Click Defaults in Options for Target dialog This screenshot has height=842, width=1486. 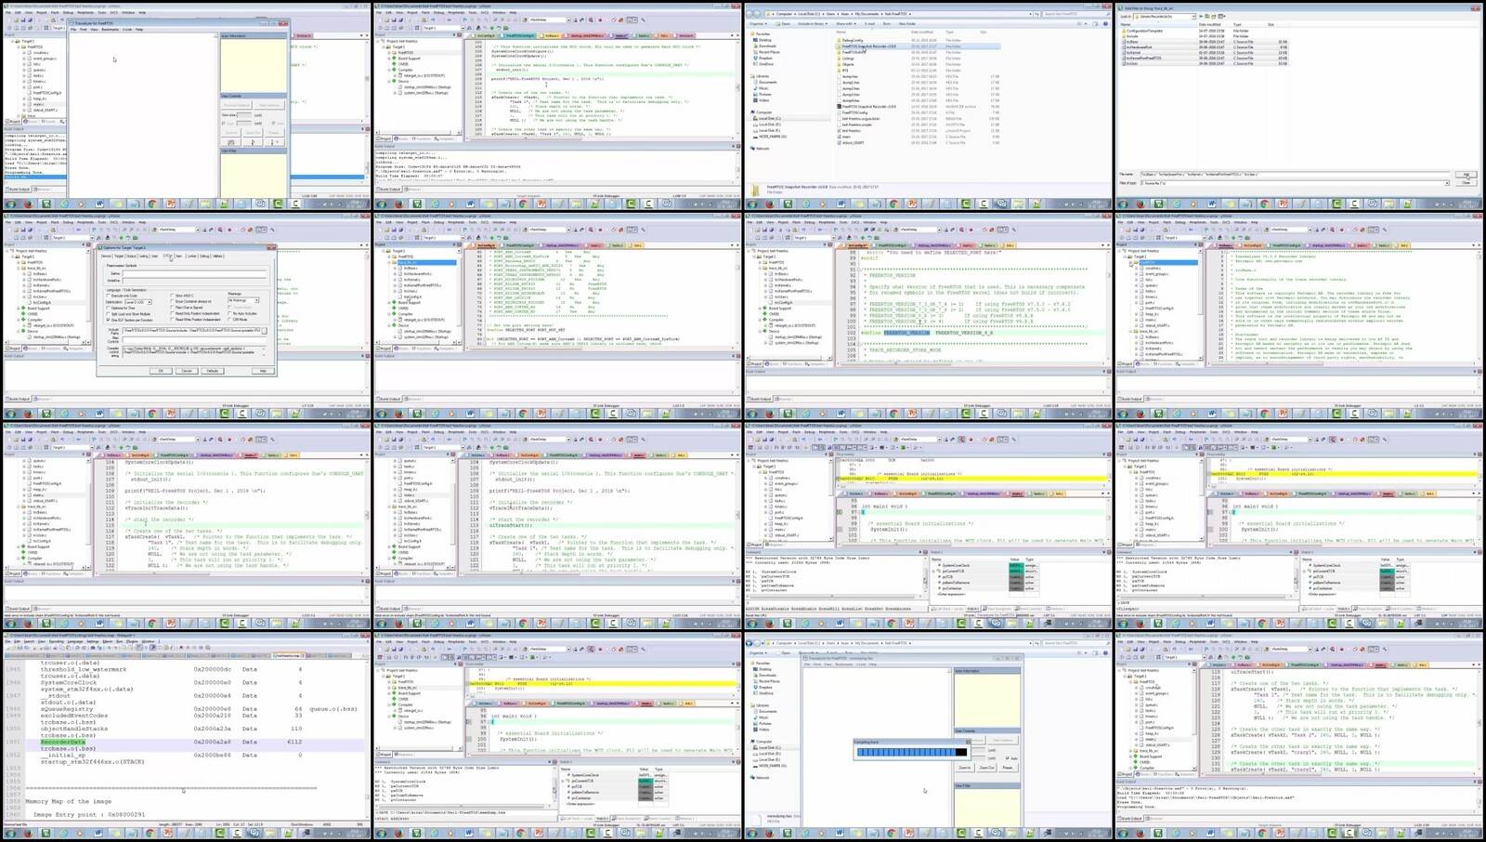pos(213,371)
